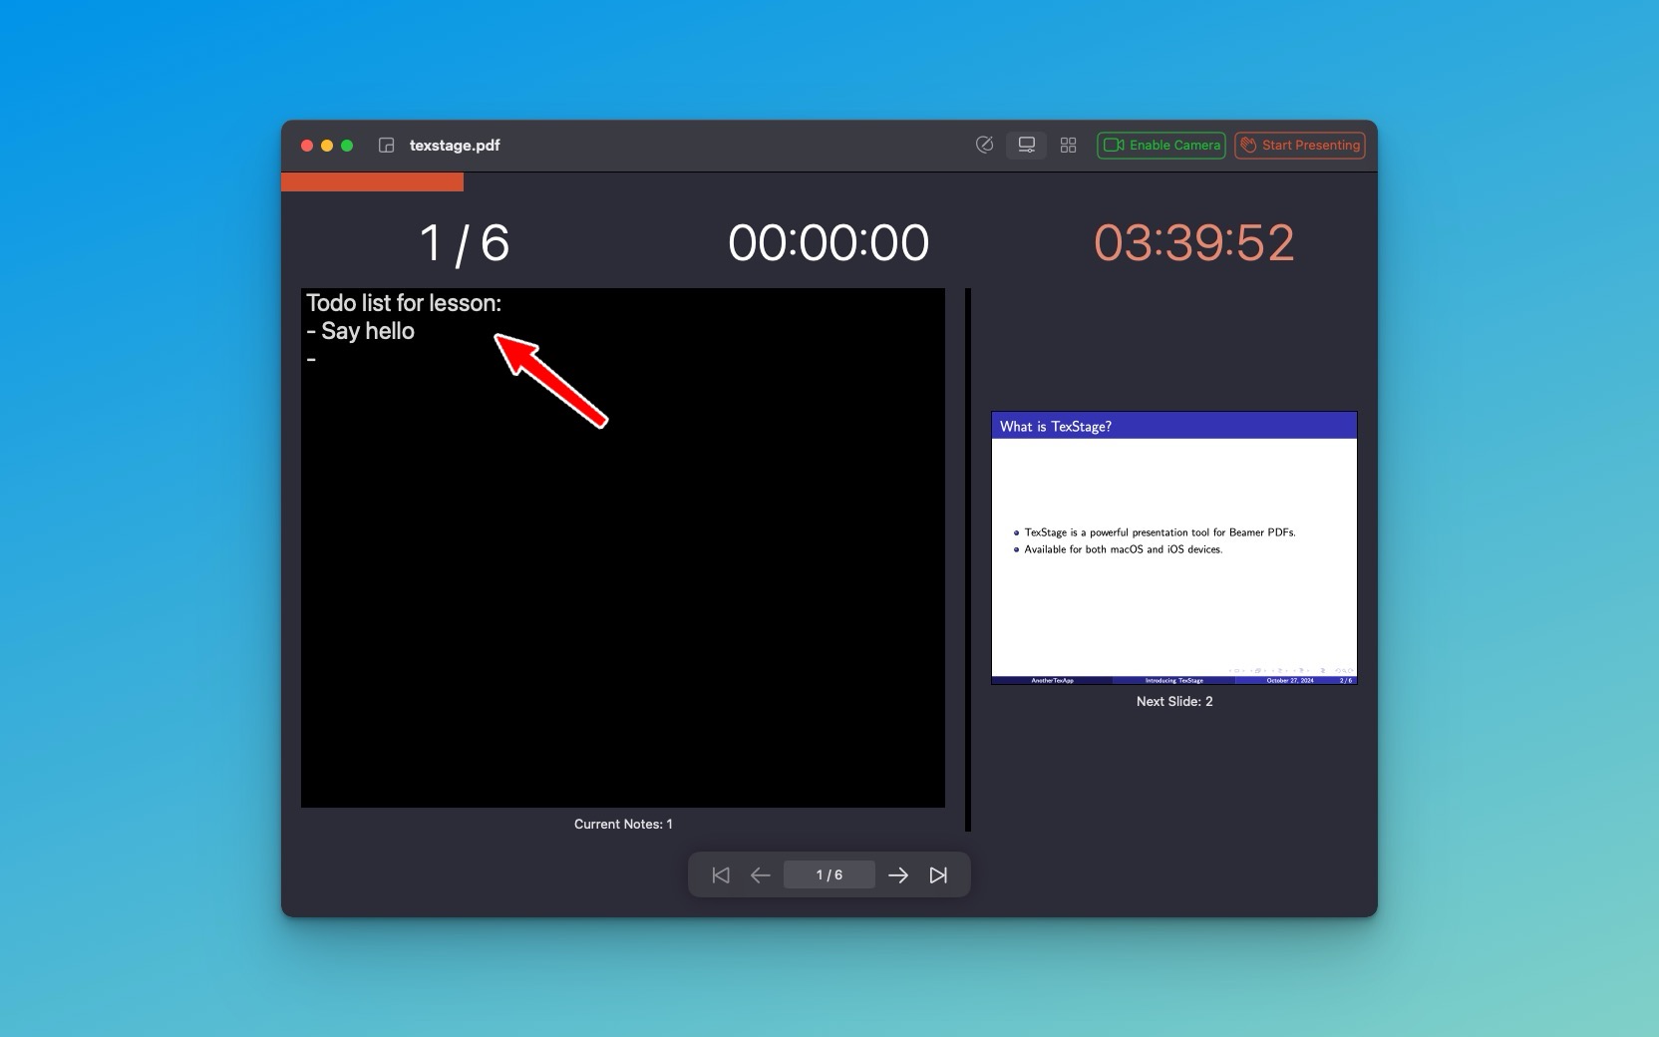This screenshot has height=1037, width=1659.
Task: Click the vertical divider between notes and preview
Action: 968,559
